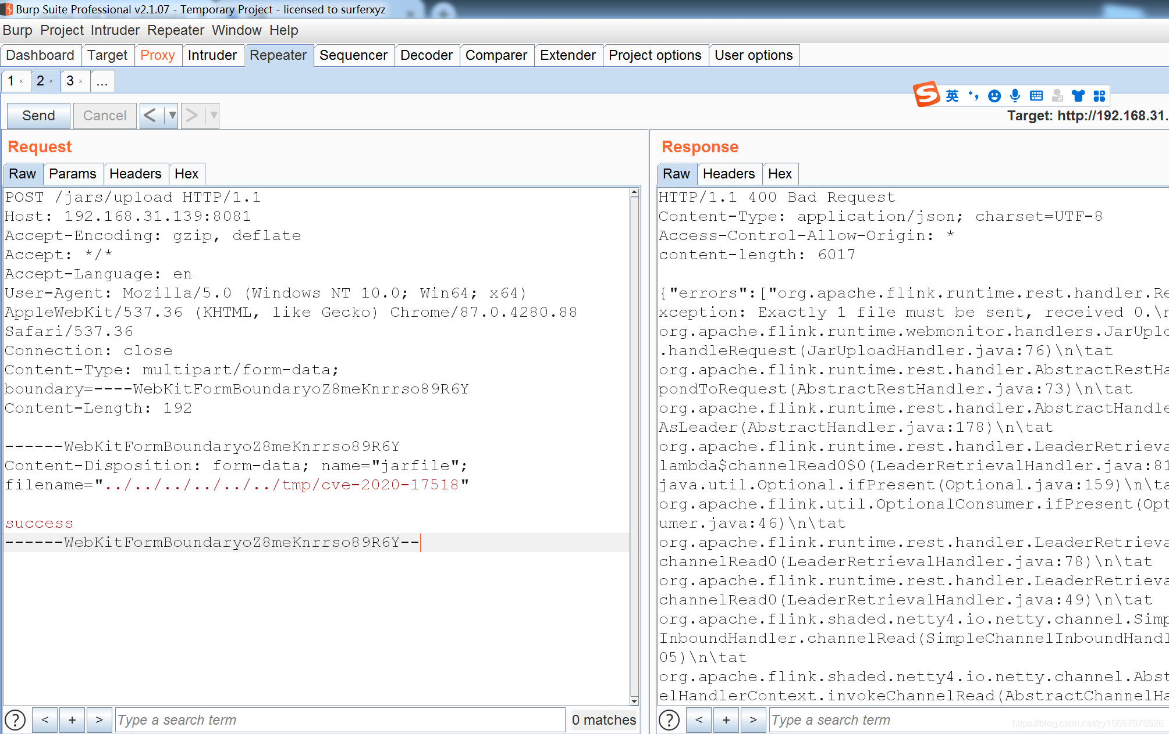
Task: Switch to the Comparer tab
Action: tap(496, 55)
